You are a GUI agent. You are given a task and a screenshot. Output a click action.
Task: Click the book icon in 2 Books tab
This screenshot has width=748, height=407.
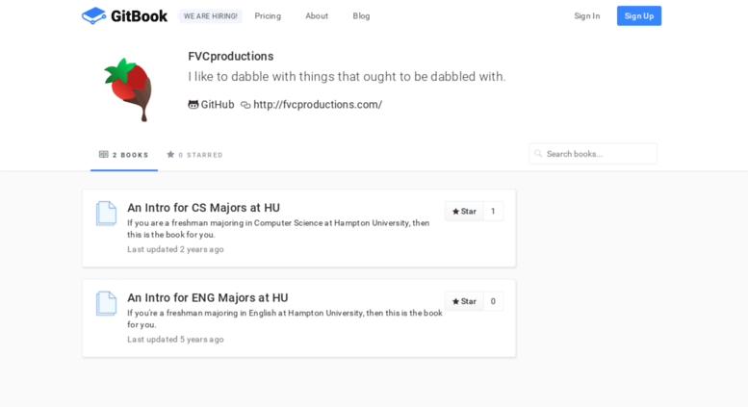click(104, 154)
